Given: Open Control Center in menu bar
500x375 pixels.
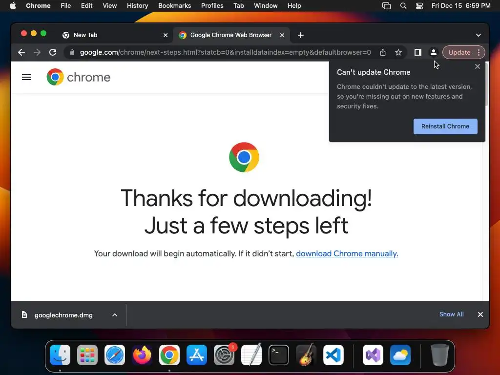Looking at the screenshot, I should click(x=419, y=6).
